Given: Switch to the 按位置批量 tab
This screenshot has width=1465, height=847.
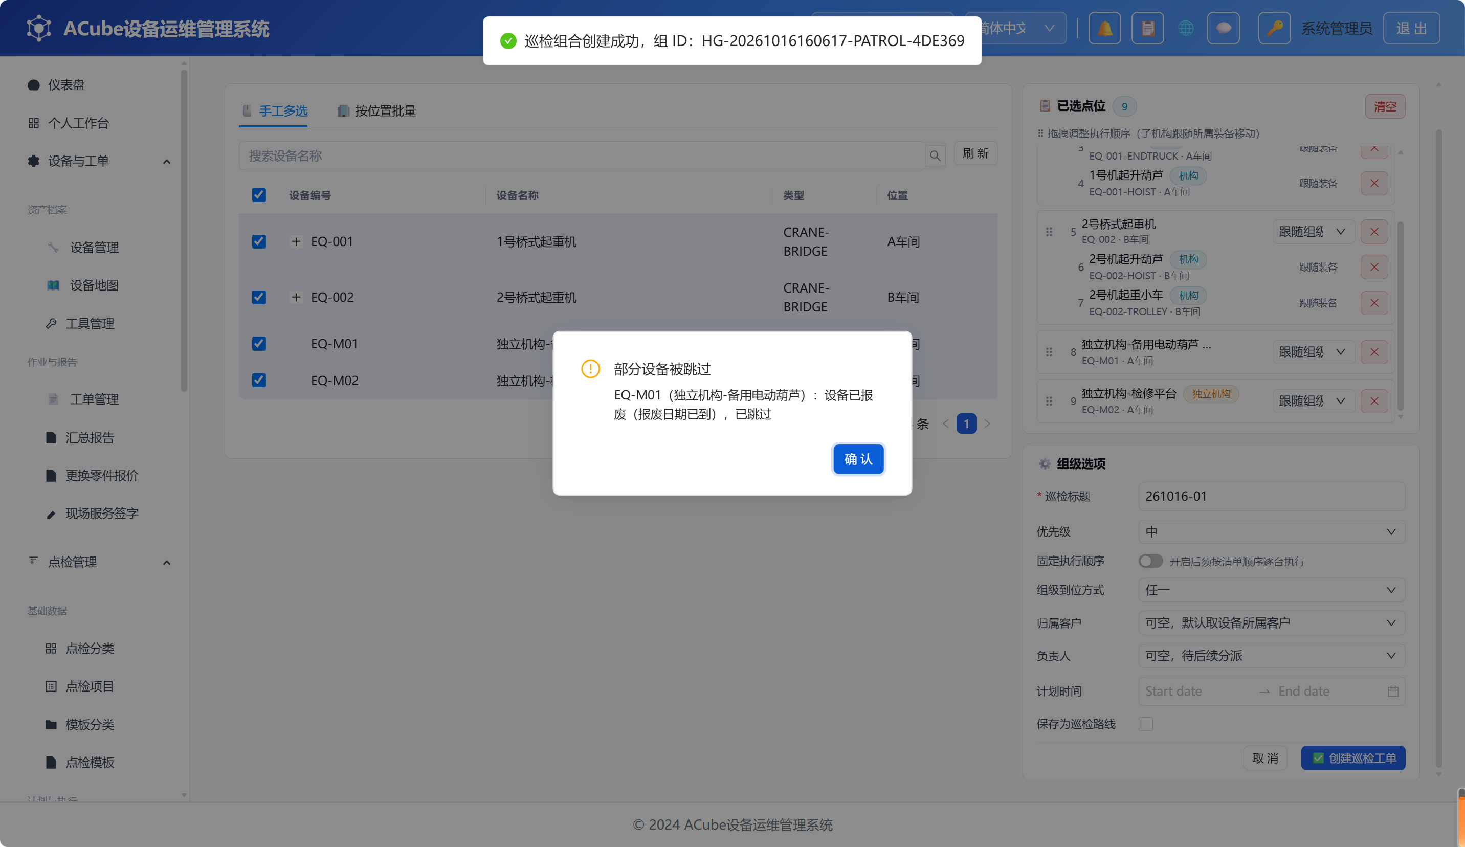Looking at the screenshot, I should click(376, 110).
